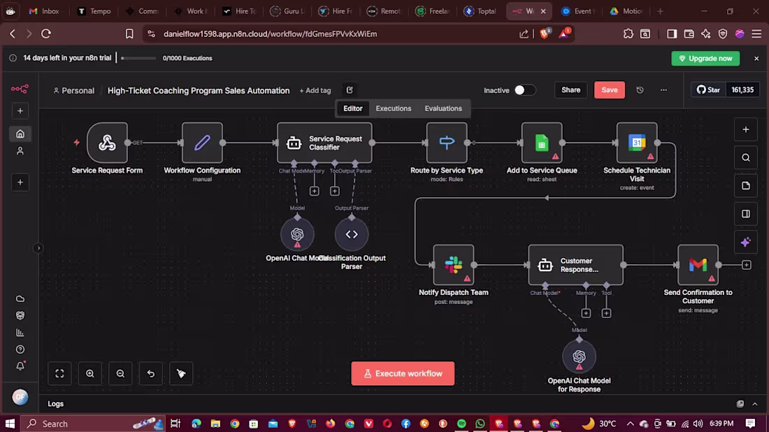
Task: Switch to the Executions tab
Action: 394,108
